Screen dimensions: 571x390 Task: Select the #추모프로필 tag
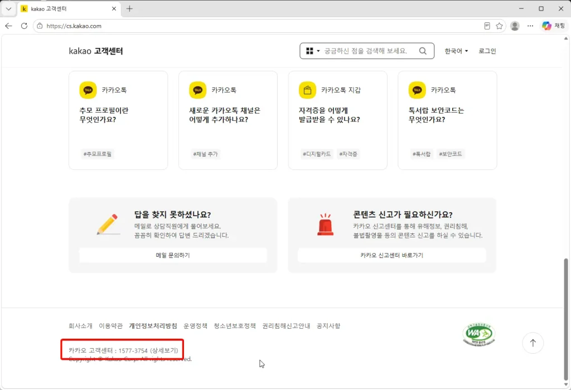[97, 154]
